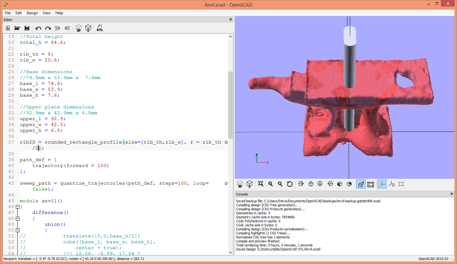Undo the last edit with the toolbar icon
Image resolution: width=457 pixels, height=264 pixels.
(x=38, y=28)
